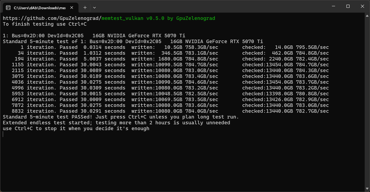Click the '4036 iteration. Passed 30.0275' row
This screenshot has height=192, width=370.
[x=166, y=82]
